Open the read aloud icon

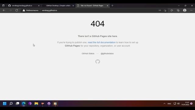pyautogui.click(x=160, y=10)
